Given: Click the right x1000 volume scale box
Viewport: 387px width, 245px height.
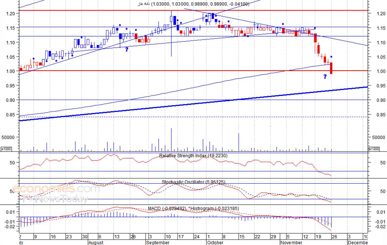Looking at the screenshot, I should [x=374, y=149].
